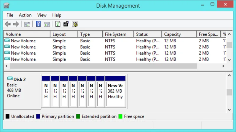Click the down arrow on the volume list scrollbar

click(x=229, y=60)
